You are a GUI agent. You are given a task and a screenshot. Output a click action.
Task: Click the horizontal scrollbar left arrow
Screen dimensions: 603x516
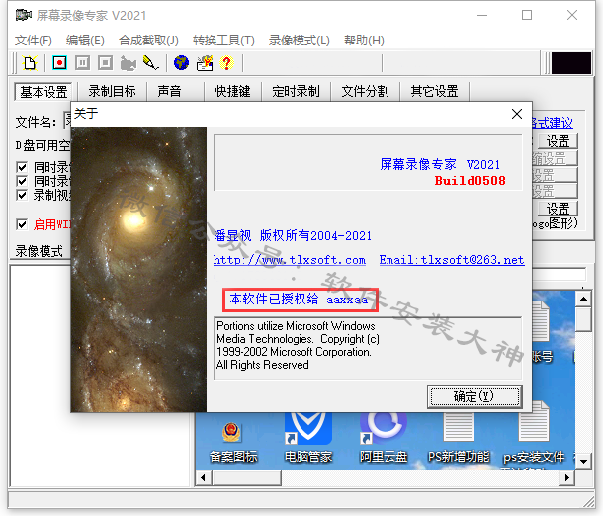click(203, 477)
